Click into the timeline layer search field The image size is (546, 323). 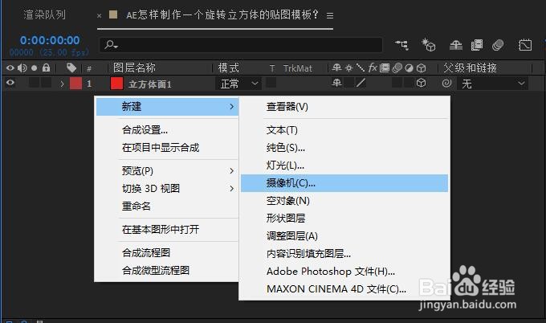[241, 45]
